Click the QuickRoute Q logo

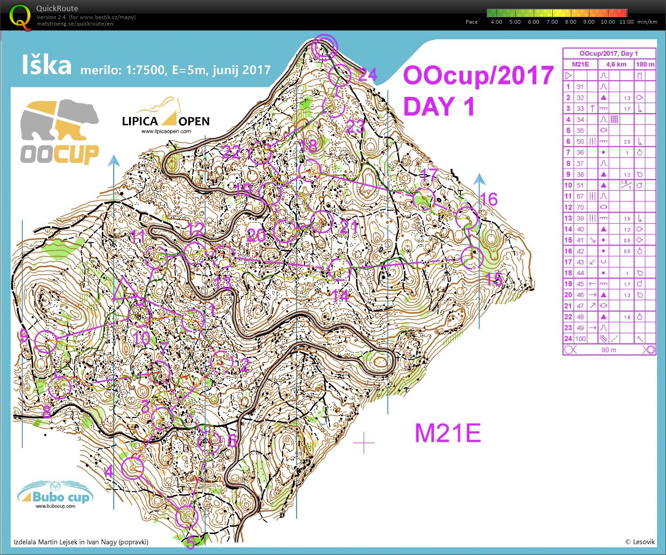click(19, 15)
